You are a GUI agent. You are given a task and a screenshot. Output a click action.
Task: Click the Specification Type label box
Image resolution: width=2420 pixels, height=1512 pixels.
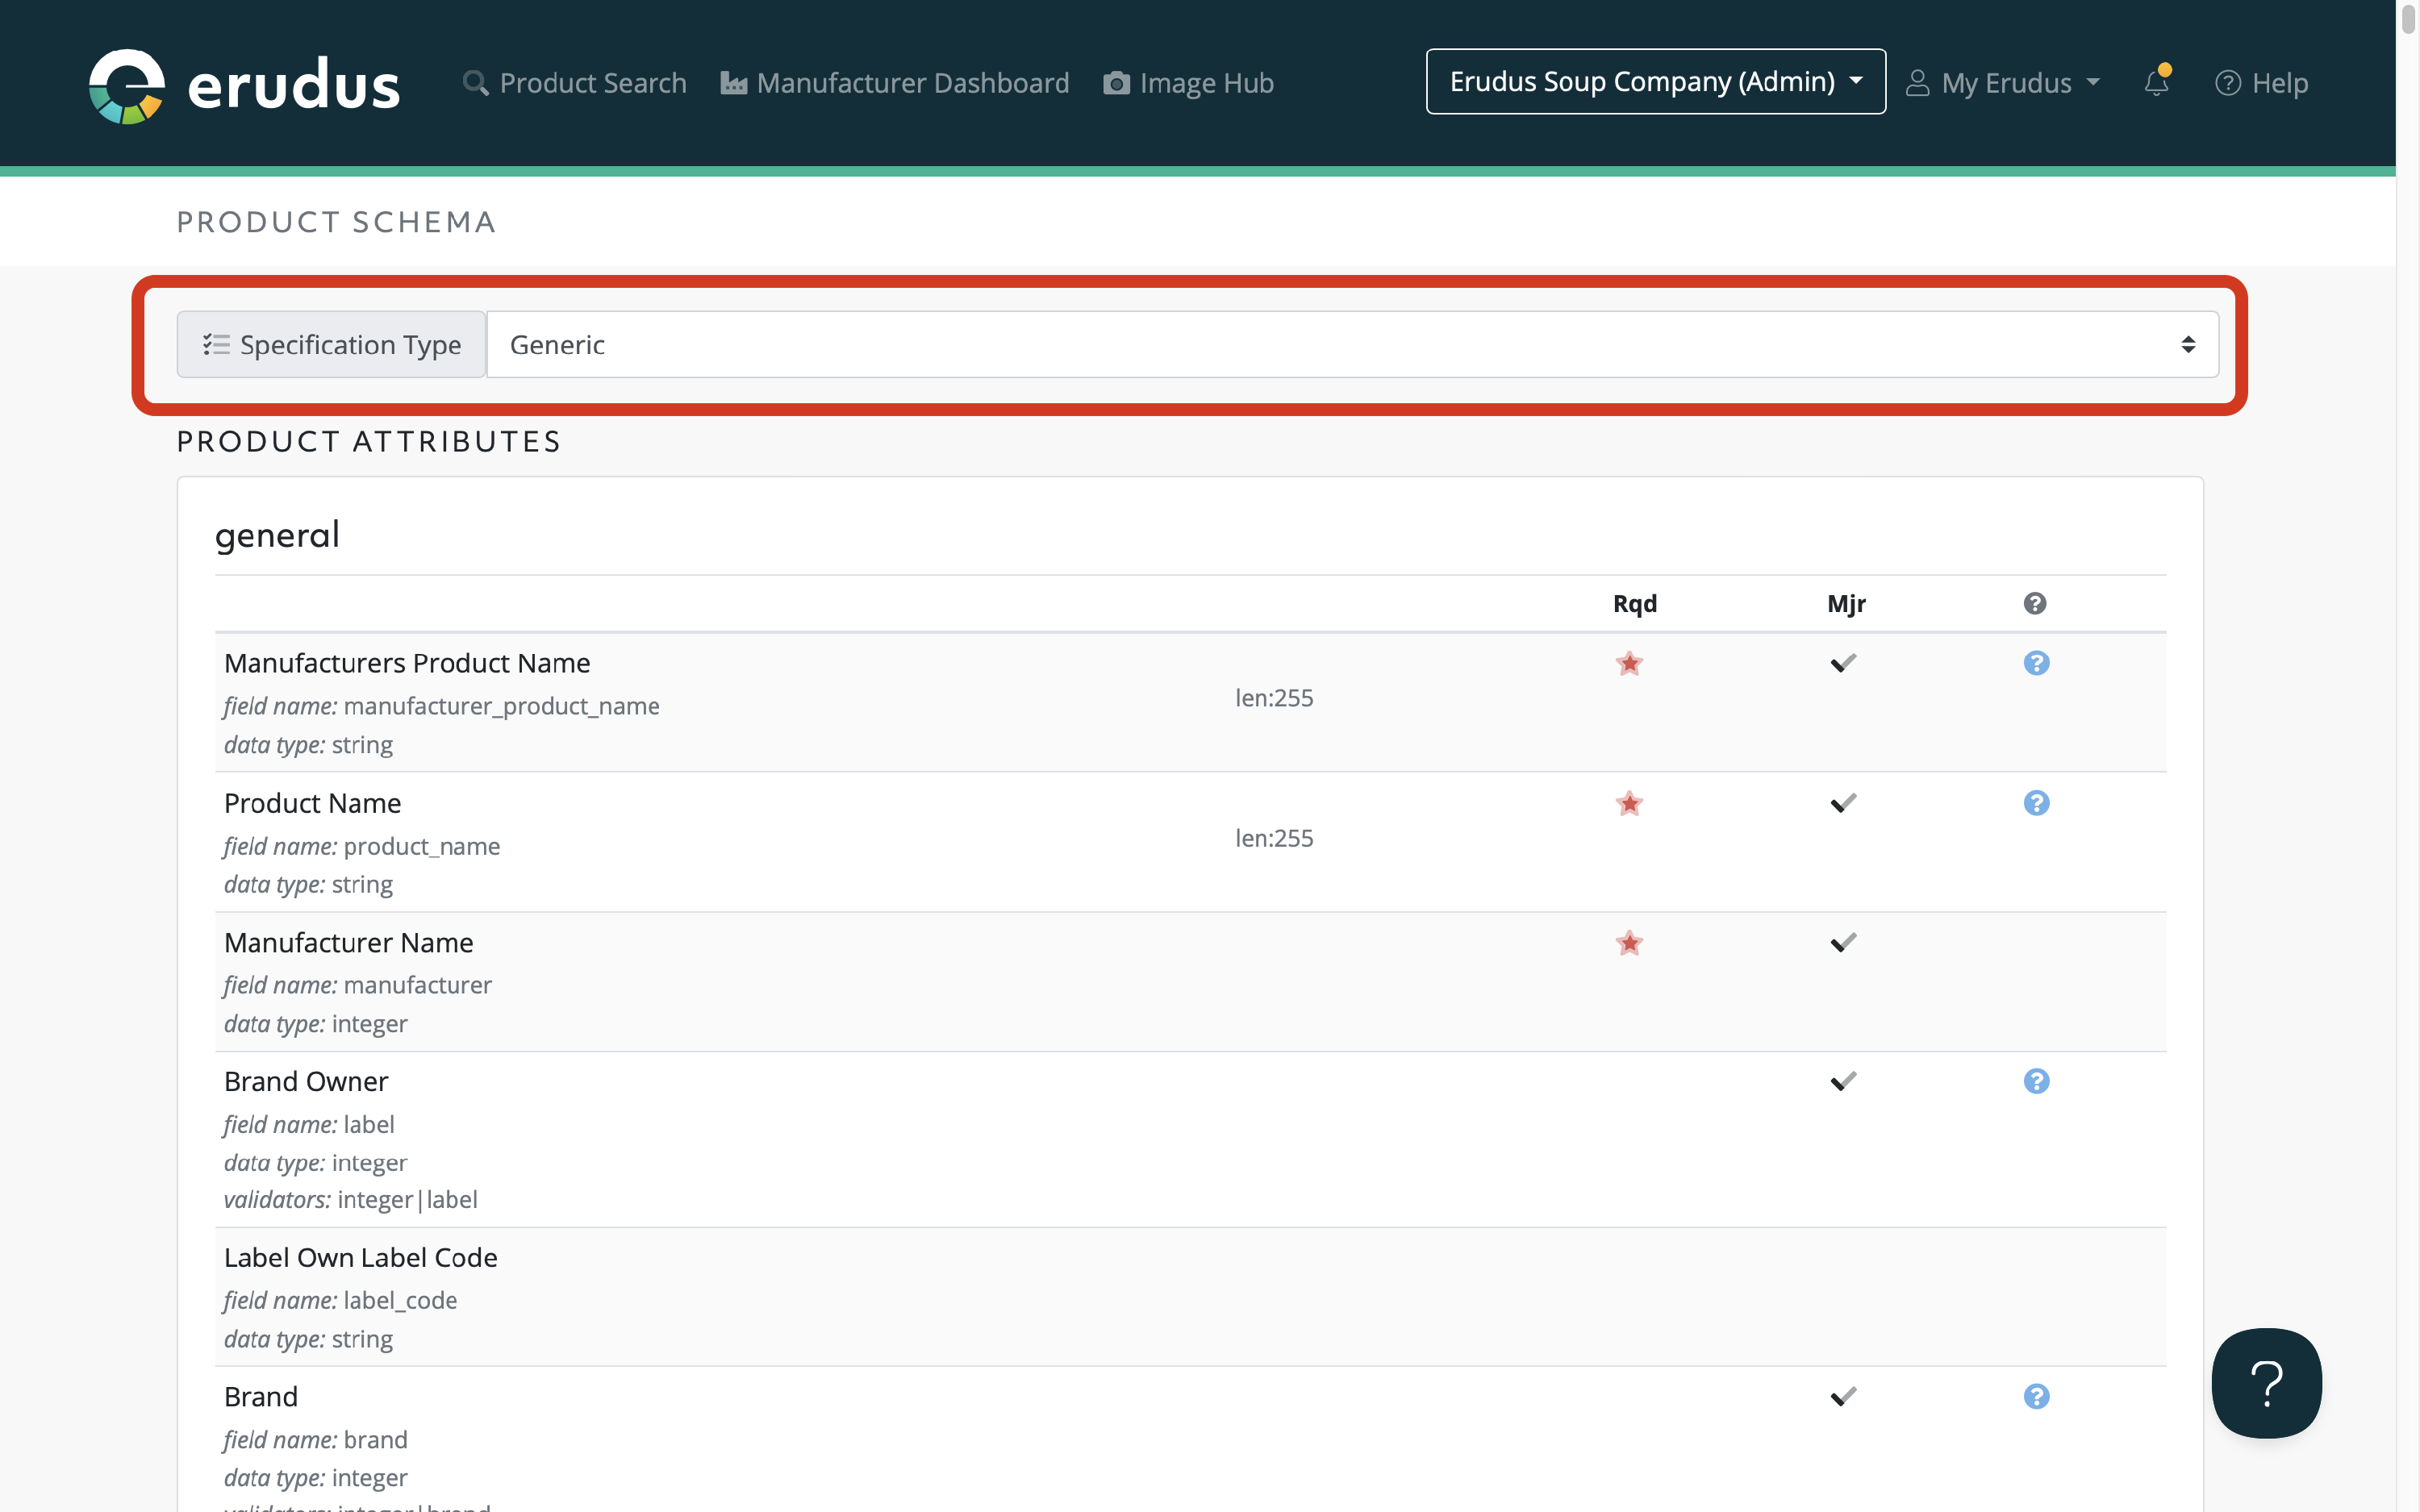pyautogui.click(x=331, y=345)
